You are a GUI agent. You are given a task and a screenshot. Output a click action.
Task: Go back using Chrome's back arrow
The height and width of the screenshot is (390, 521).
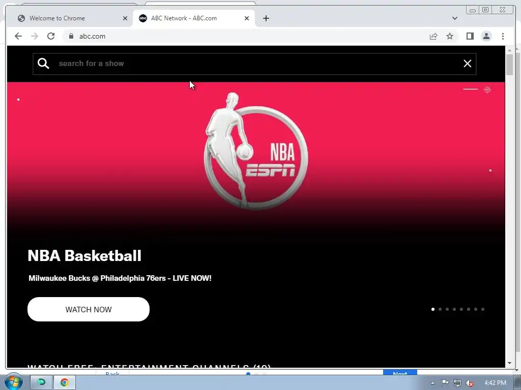(x=18, y=36)
